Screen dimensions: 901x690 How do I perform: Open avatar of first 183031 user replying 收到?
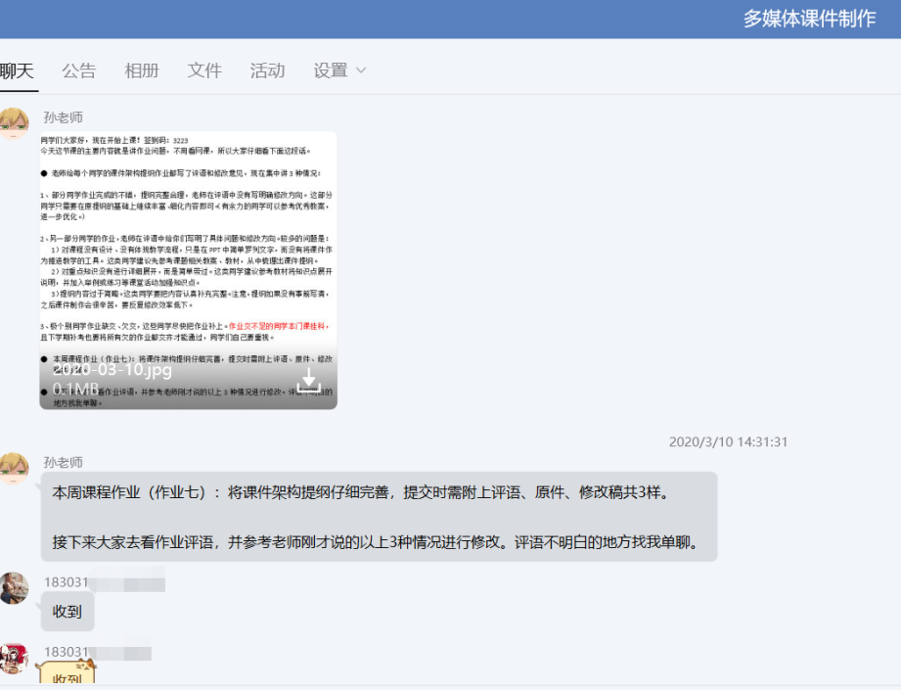(x=14, y=588)
